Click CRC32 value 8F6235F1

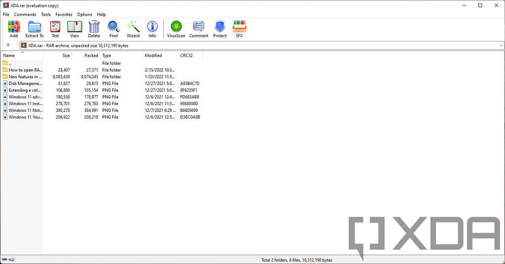point(189,90)
